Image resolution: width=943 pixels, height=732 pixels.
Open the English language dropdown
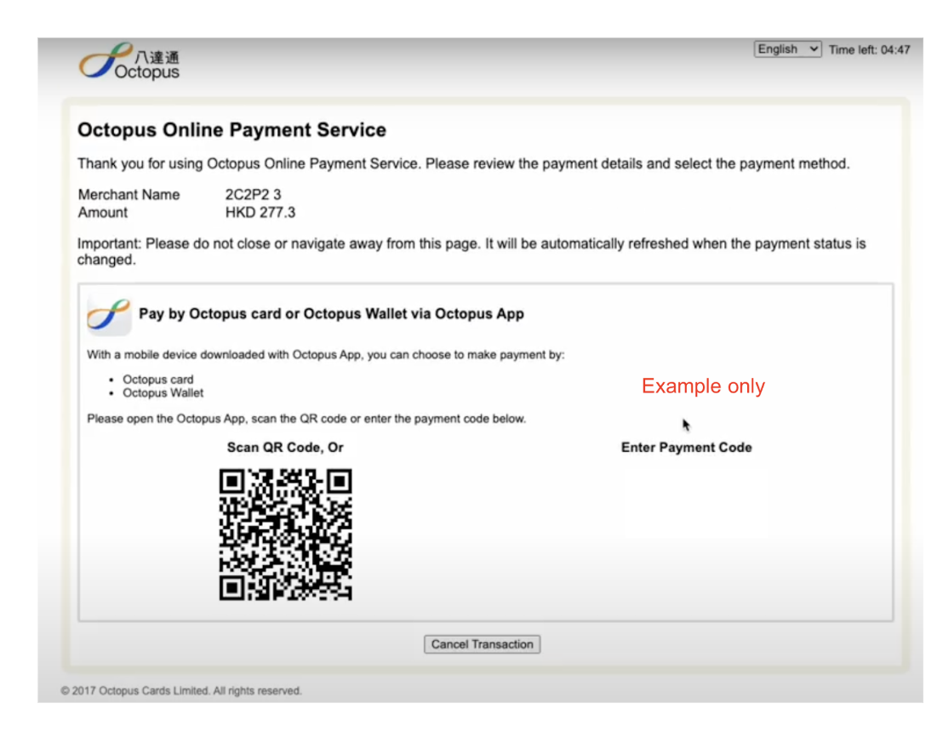[787, 49]
